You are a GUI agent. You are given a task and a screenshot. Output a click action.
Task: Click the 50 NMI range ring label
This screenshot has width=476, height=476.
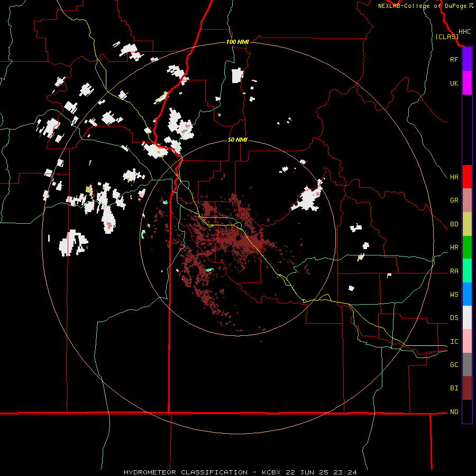pyautogui.click(x=237, y=140)
